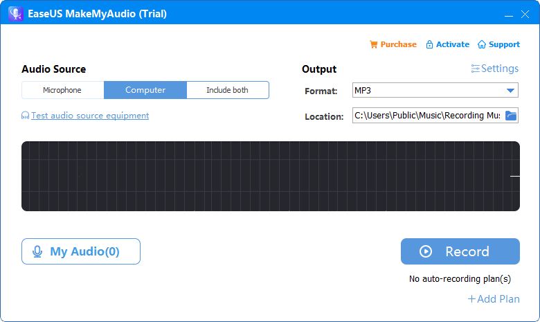Open the My Audio(0) list
Viewport: 540px width, 322px height.
tap(81, 251)
